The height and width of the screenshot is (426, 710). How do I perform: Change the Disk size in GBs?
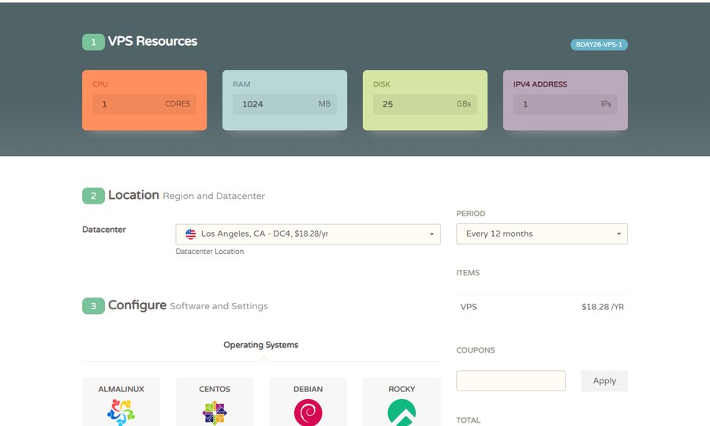425,104
